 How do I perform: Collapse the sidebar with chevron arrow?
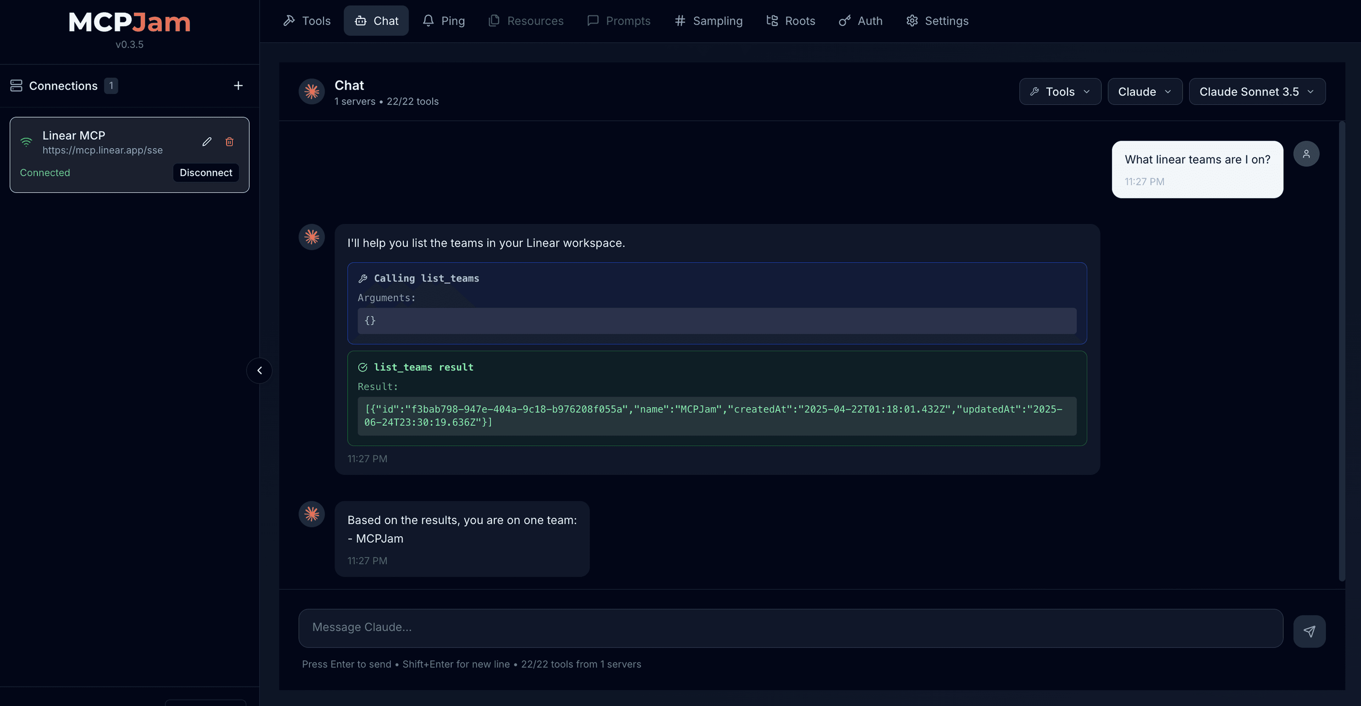click(x=259, y=370)
